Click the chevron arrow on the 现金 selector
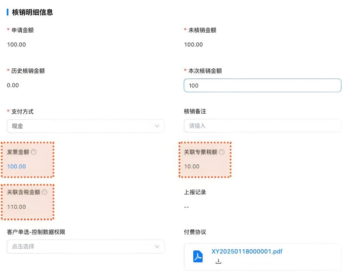 point(157,126)
